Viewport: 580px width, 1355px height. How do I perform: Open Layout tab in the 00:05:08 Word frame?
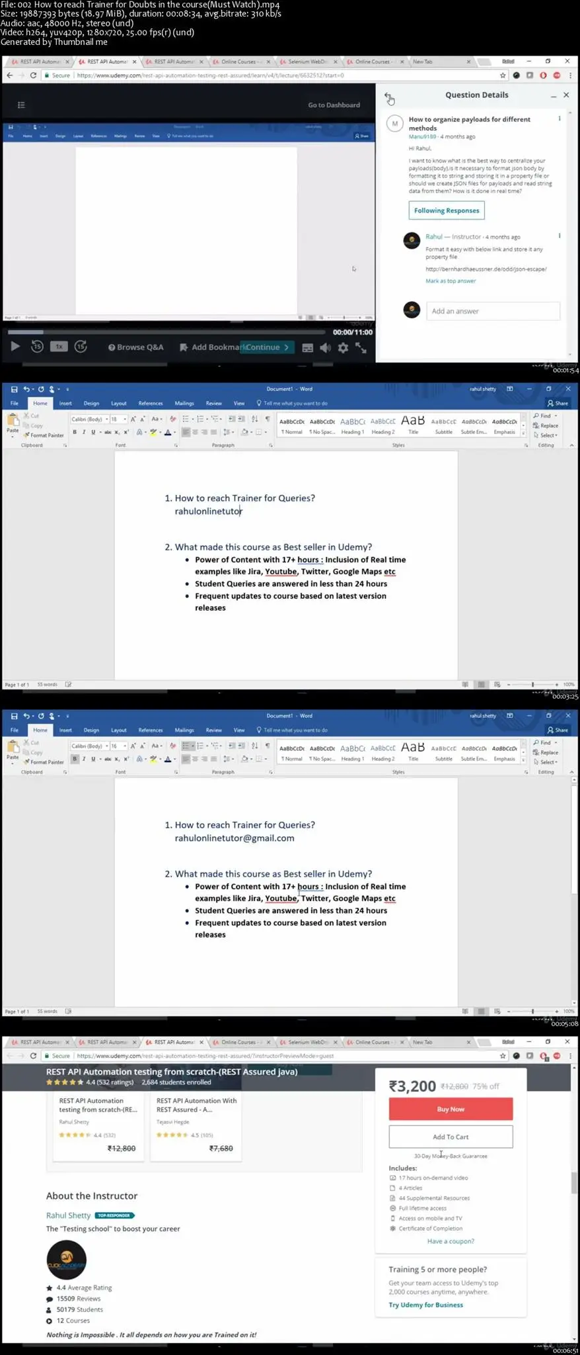pos(119,730)
